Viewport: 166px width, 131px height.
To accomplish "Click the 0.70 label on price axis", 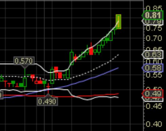I will click(x=154, y=38).
